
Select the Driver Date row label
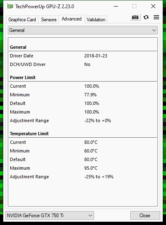[x=22, y=56]
